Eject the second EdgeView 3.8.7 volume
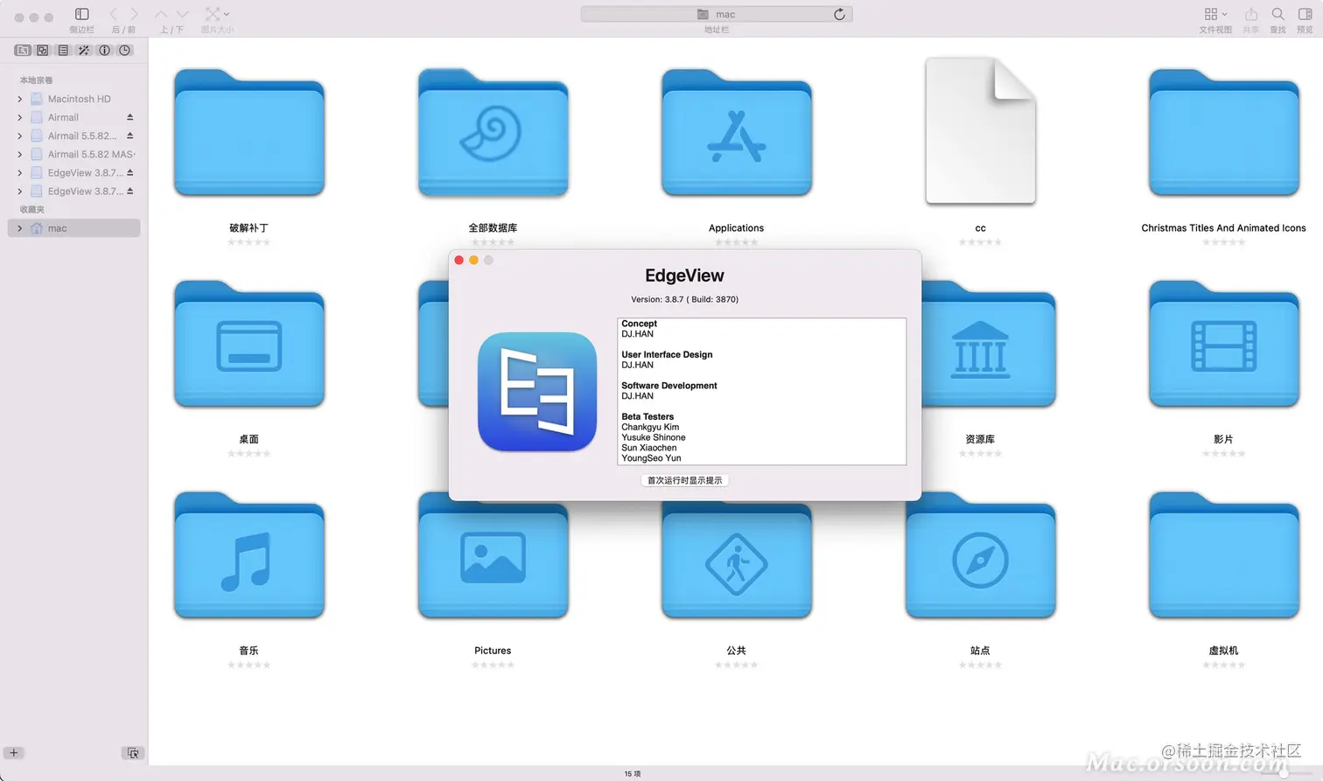Image resolution: width=1323 pixels, height=781 pixels. point(129,191)
